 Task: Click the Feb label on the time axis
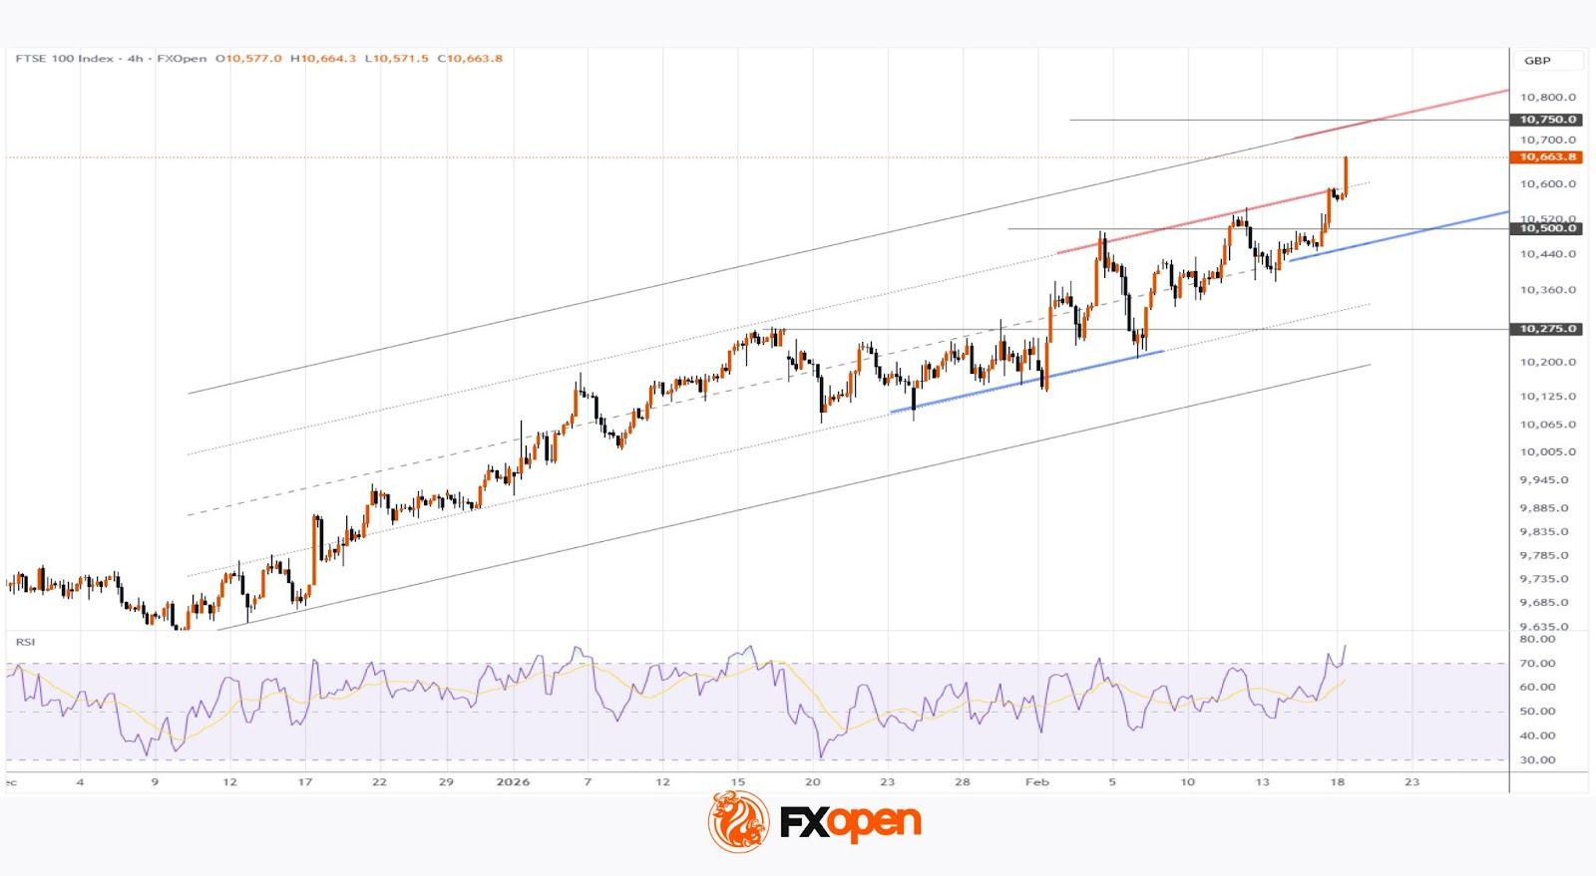[x=1037, y=782]
